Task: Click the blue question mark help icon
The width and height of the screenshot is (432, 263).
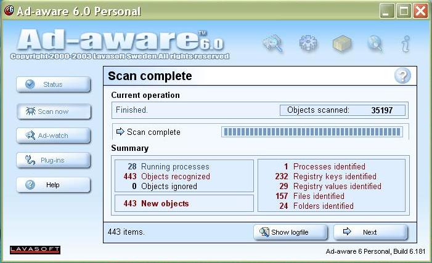Action: point(402,76)
